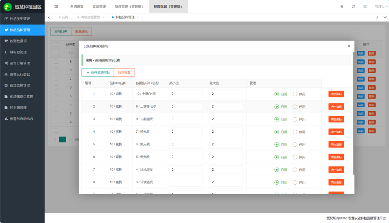Image resolution: width=389 pixels, height=223 pixels.
Task: Select 启用 radio for 光照强度 row
Action: coord(277,119)
